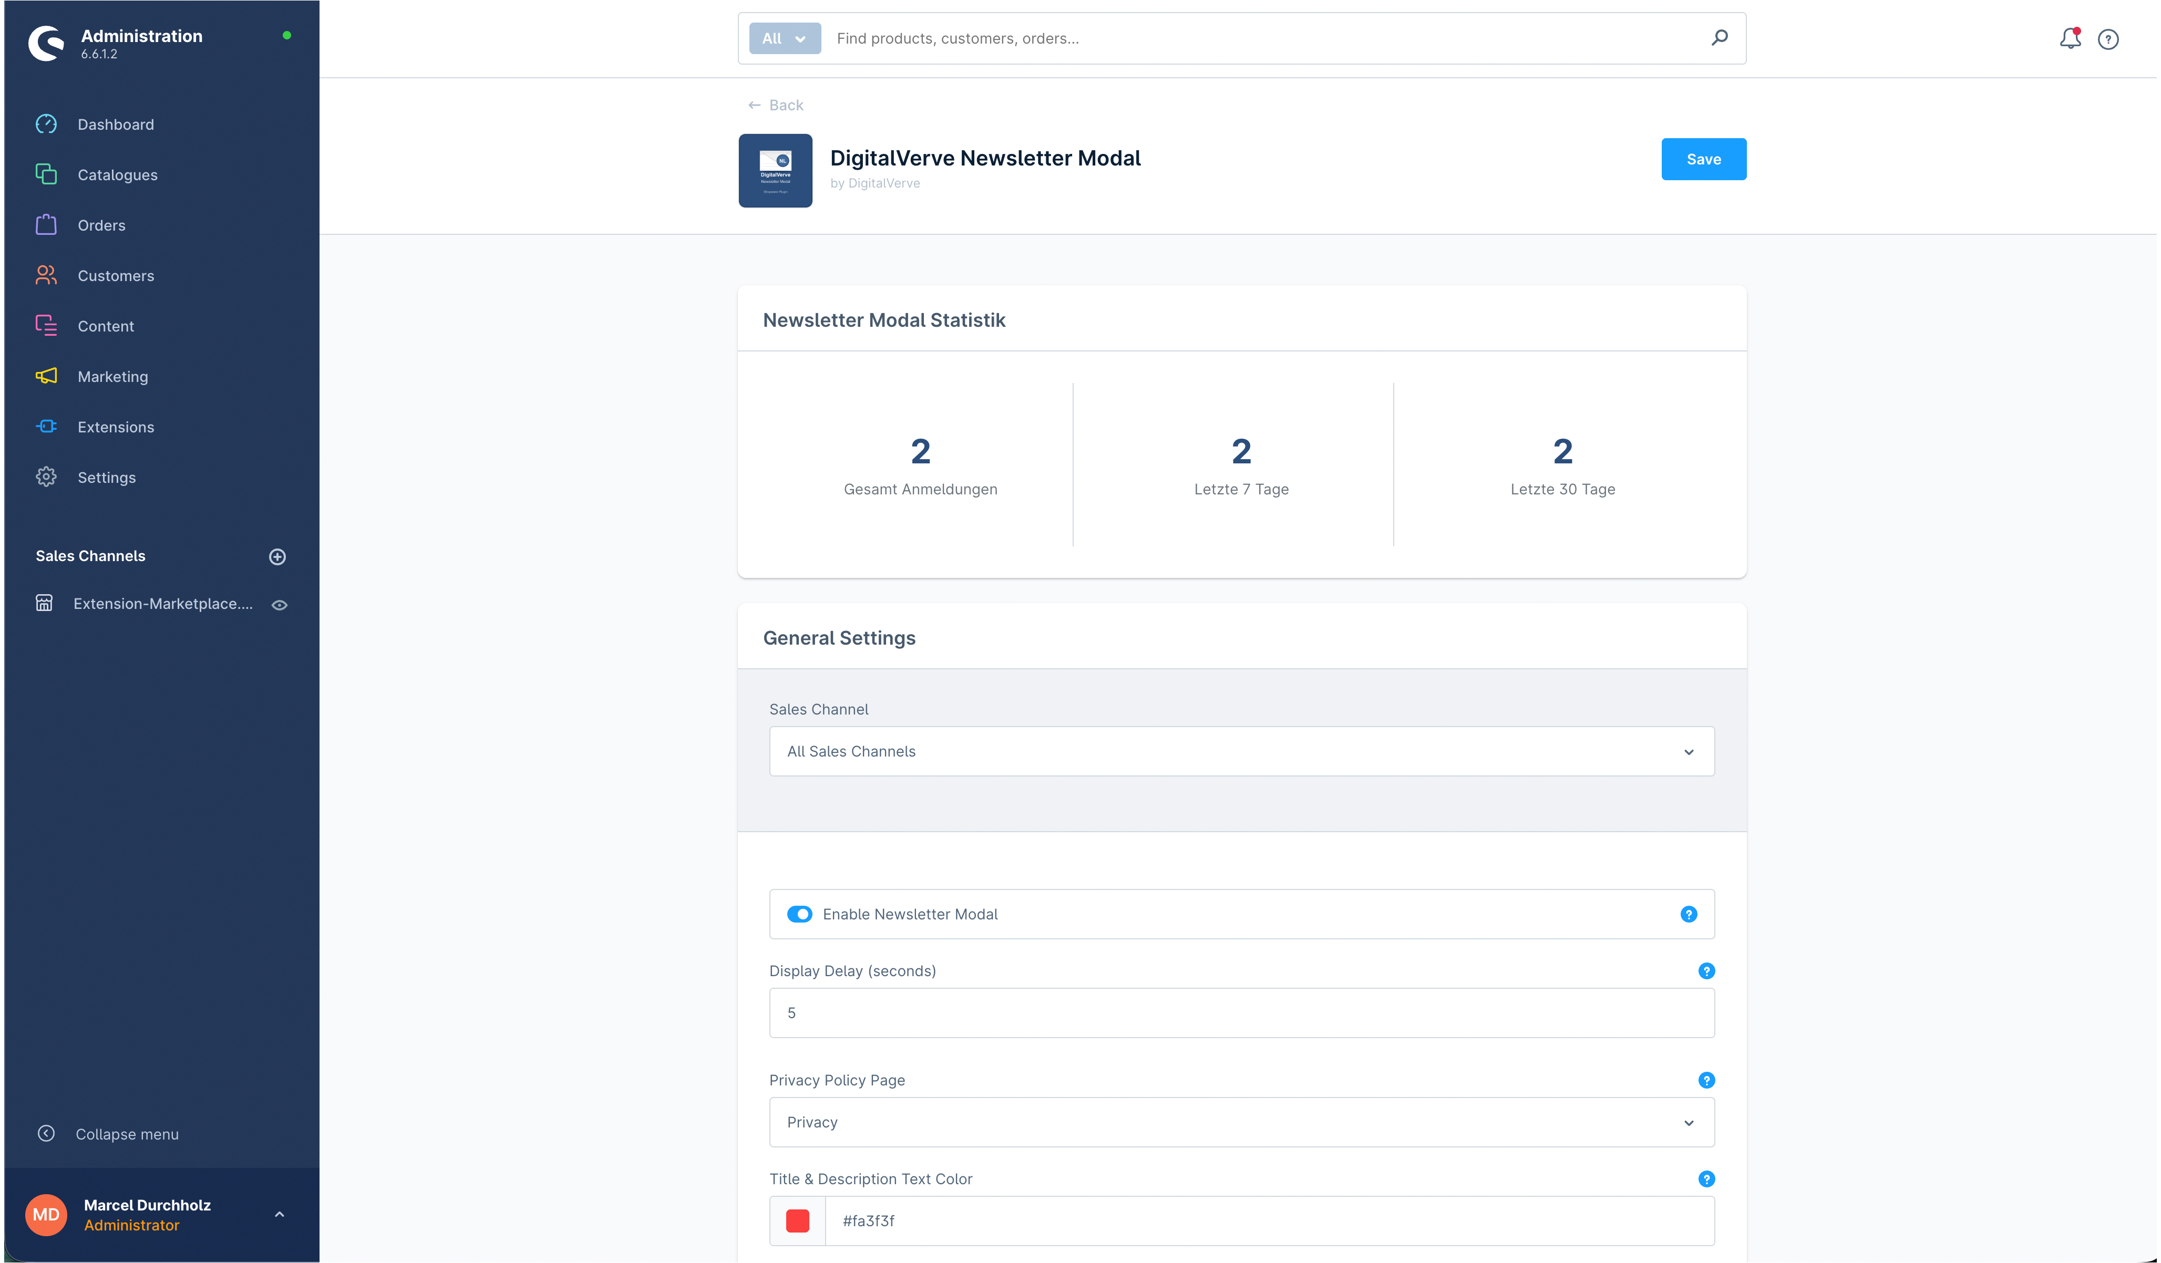Screen dimensions: 2161x1263
Task: Click the Shopware logo in sidebar
Action: click(x=46, y=43)
